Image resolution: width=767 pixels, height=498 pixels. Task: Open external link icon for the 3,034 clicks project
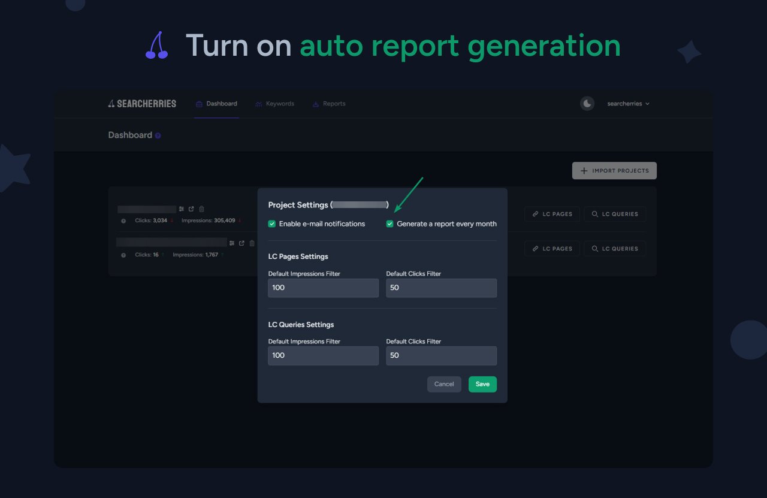[191, 209]
